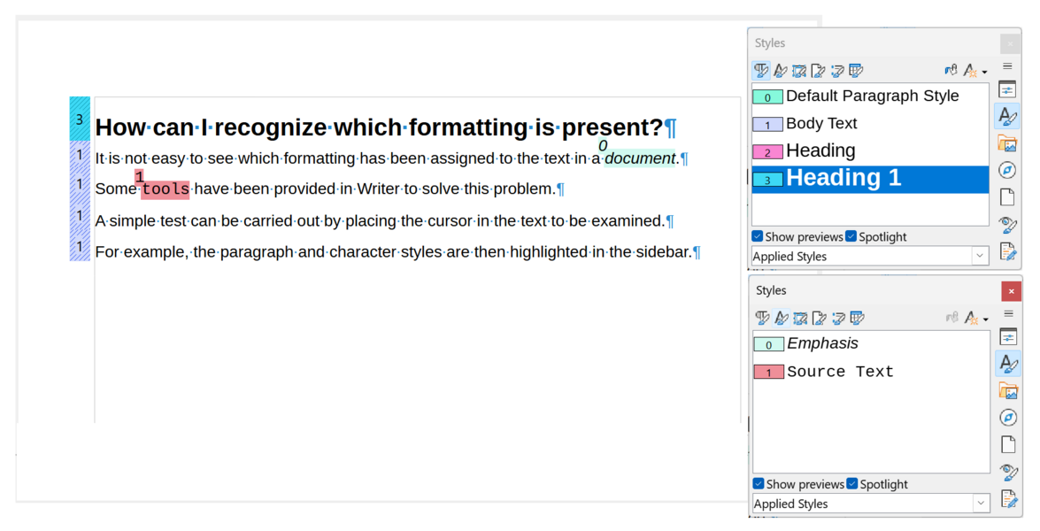
Task: Open Page deck beside Heading 1 panel
Action: pos(1007,197)
